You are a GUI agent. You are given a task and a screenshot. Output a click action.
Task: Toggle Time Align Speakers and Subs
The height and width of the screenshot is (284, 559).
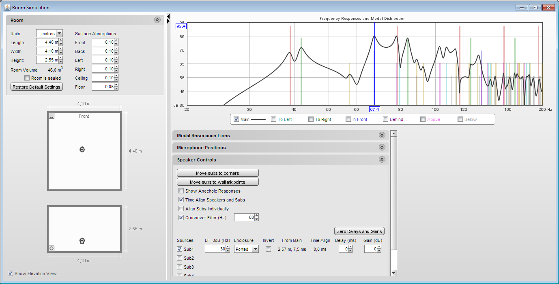pyautogui.click(x=181, y=200)
